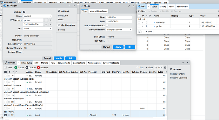Remove the pc.lan NTP server with minus
The width and height of the screenshot is (219, 120).
46,20
